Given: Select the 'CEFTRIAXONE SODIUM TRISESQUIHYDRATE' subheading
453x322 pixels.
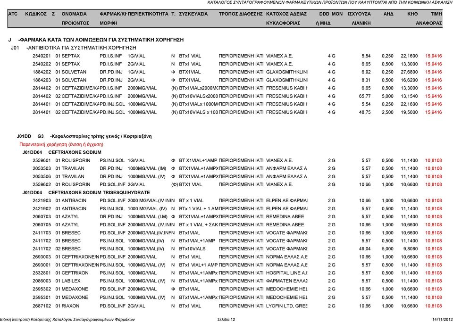Looking at the screenshot, I should (99, 192).
